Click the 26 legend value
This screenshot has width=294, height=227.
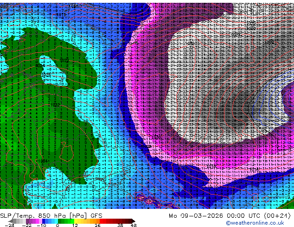(97, 225)
